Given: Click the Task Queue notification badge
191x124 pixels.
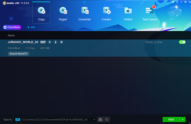Looking at the screenshot, I should point(154,7).
